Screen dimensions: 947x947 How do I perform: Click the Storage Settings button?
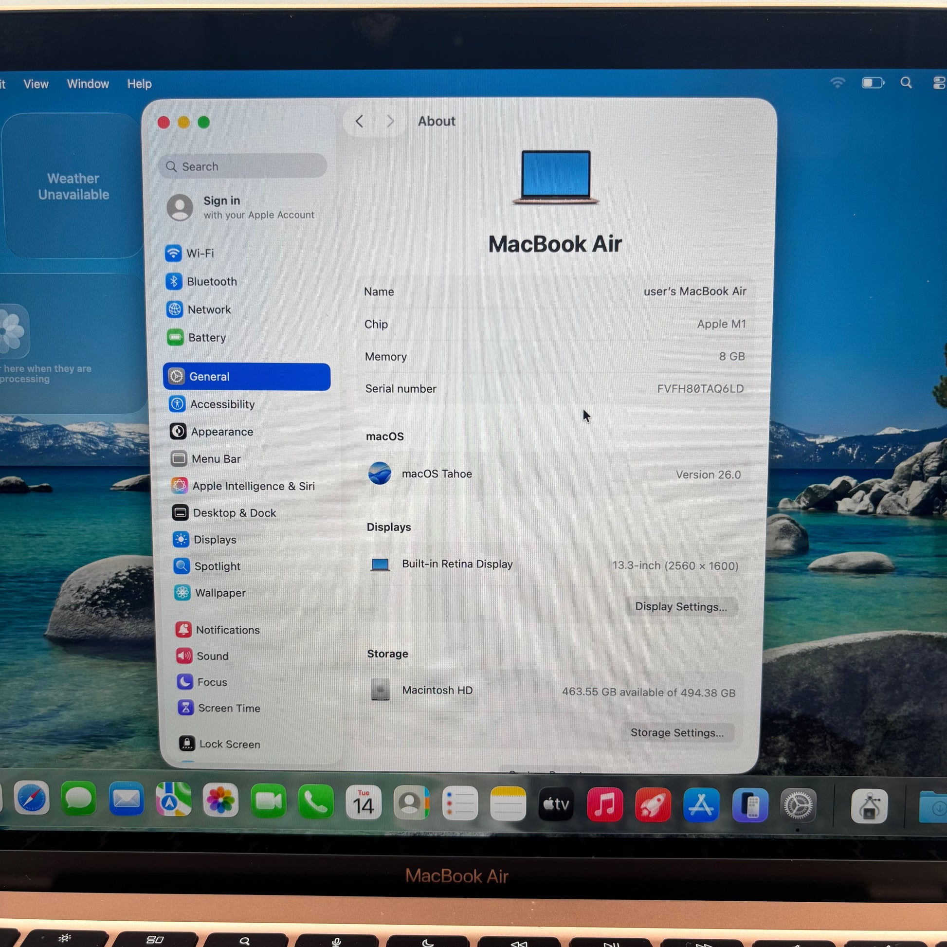point(677,733)
